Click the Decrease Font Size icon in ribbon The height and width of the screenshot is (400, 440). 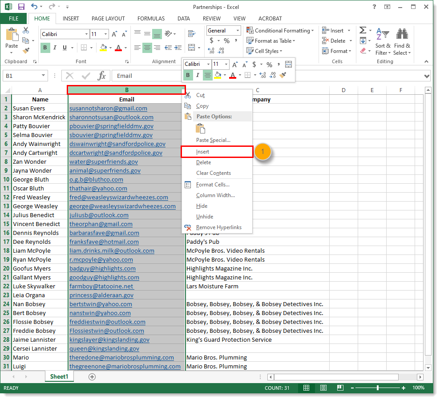click(x=124, y=34)
